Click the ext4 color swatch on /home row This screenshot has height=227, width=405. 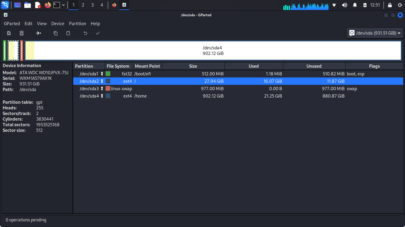coord(108,96)
